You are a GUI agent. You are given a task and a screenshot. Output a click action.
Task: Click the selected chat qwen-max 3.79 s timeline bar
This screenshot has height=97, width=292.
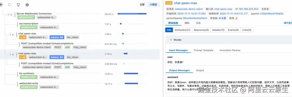[126, 54]
